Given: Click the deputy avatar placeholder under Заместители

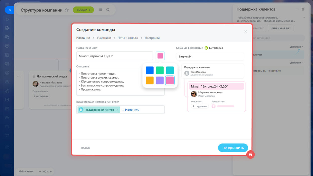Looking at the screenshot, I should [x=214, y=106].
